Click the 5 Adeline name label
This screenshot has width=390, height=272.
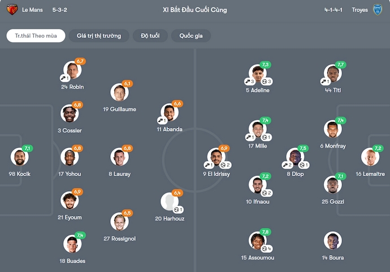click(257, 90)
